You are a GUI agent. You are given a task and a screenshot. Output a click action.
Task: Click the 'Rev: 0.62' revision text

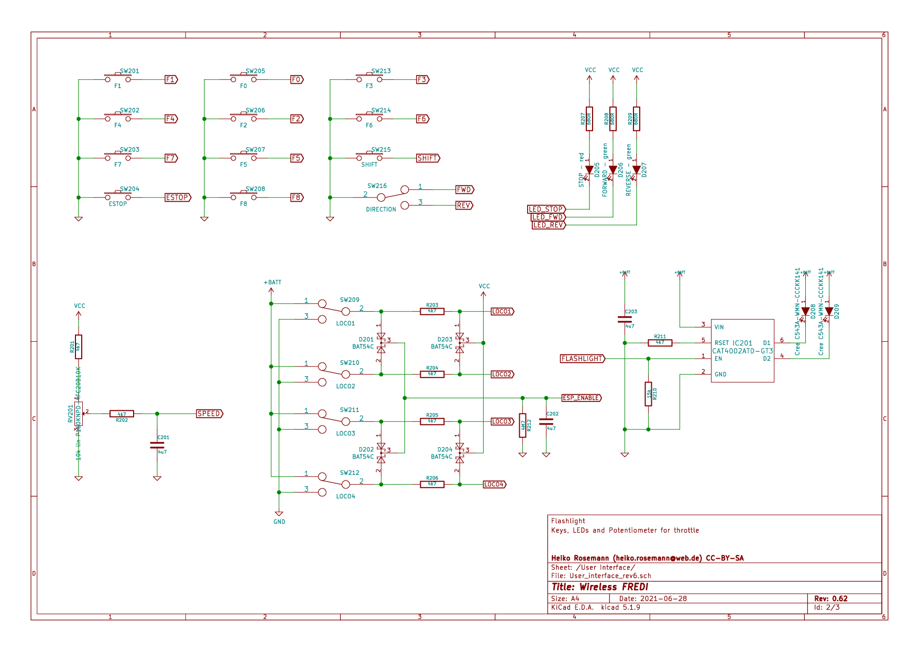830,599
